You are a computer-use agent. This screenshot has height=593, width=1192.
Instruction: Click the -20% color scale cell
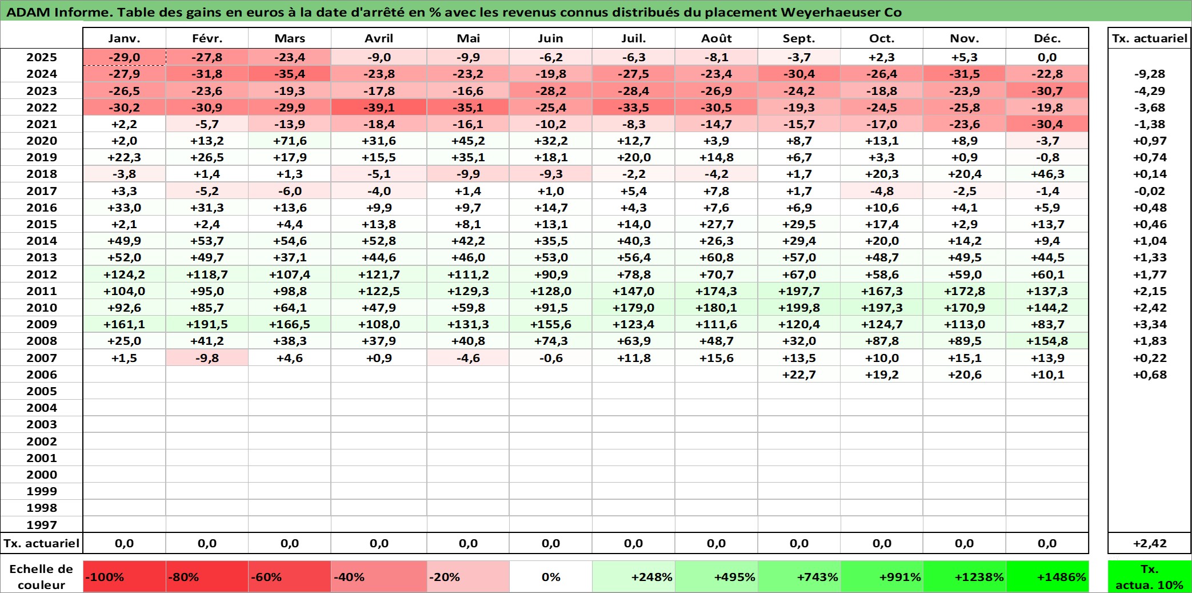click(468, 576)
